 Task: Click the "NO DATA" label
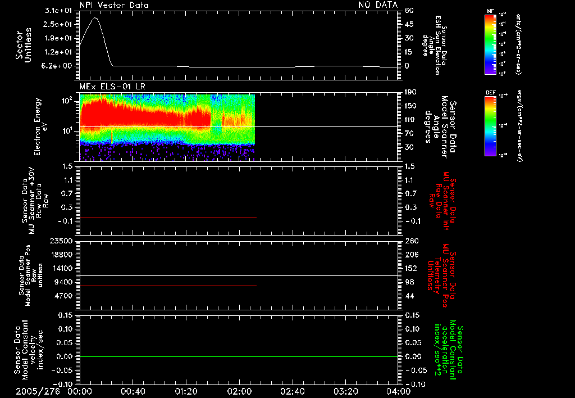pos(378,4)
